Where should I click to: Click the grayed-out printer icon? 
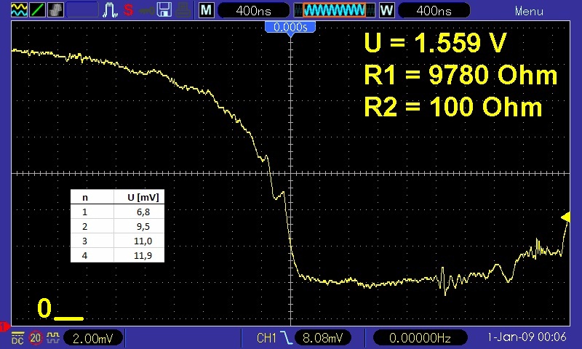point(183,10)
